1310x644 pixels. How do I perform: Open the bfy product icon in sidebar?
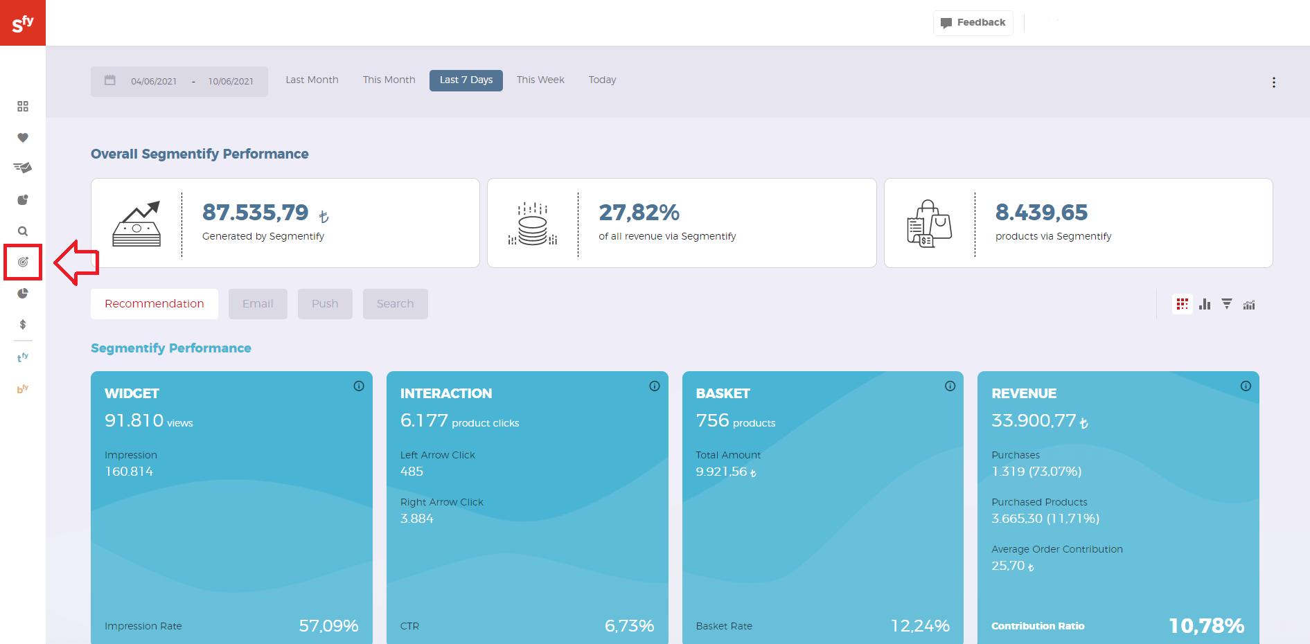click(x=23, y=388)
